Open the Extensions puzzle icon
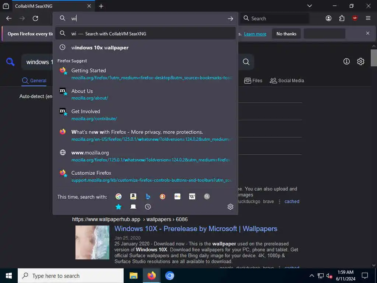Image resolution: width=377 pixels, height=283 pixels. coord(342,18)
